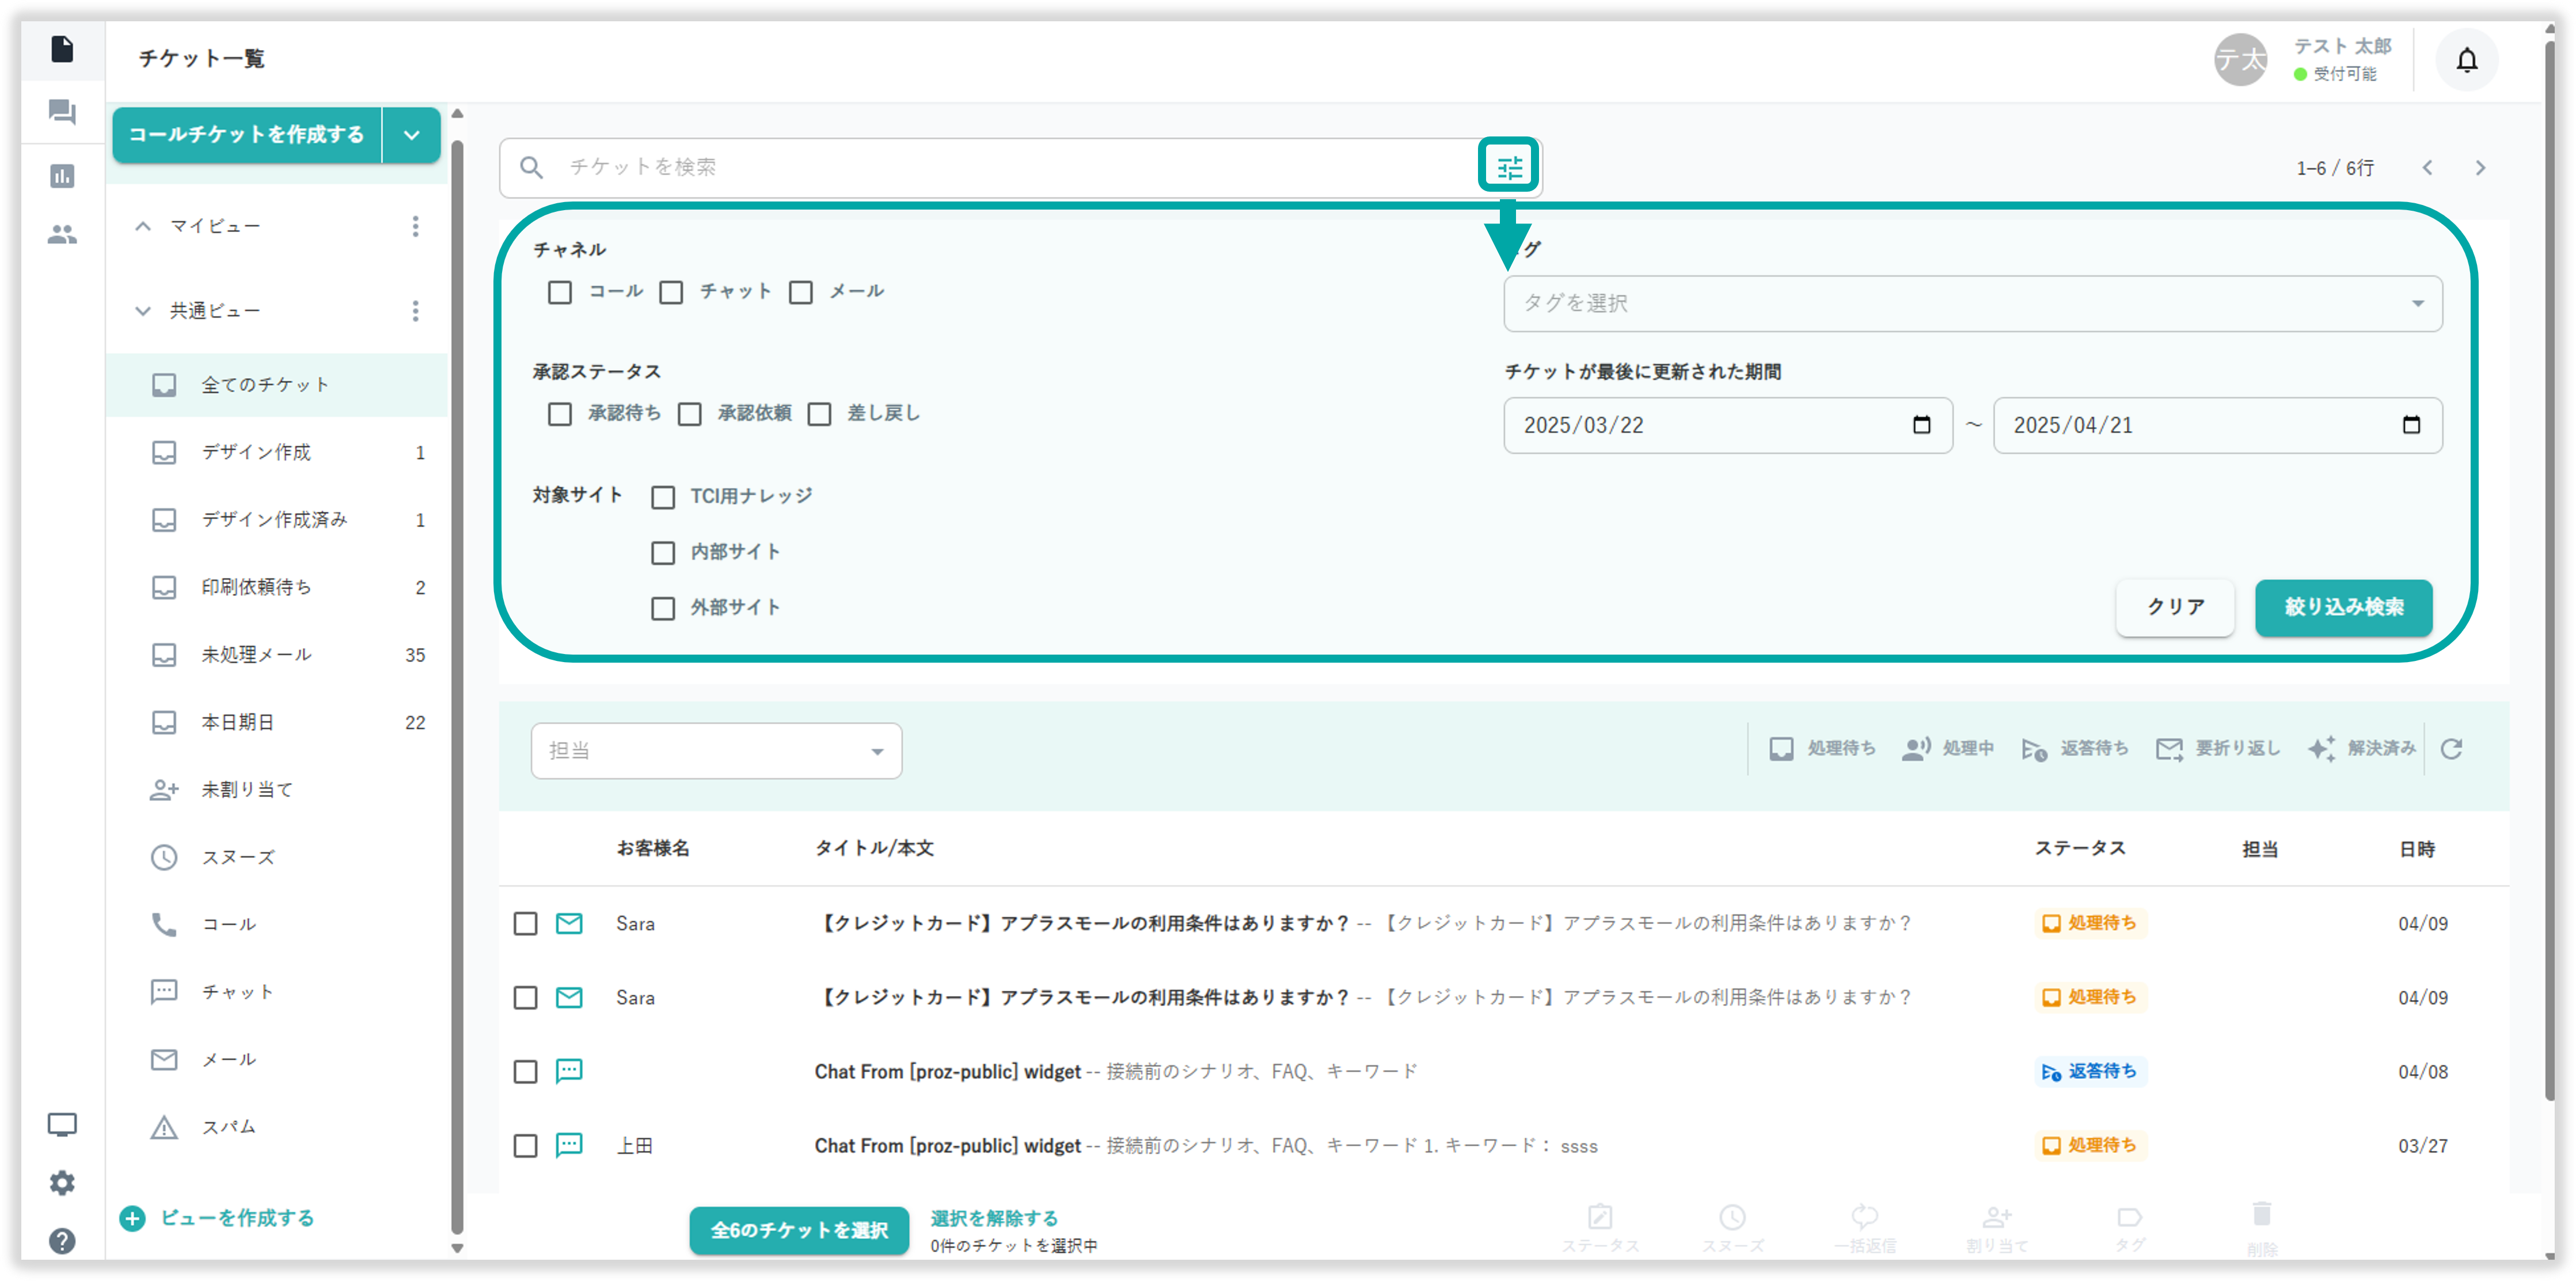Check the コール channel checkbox

[560, 292]
